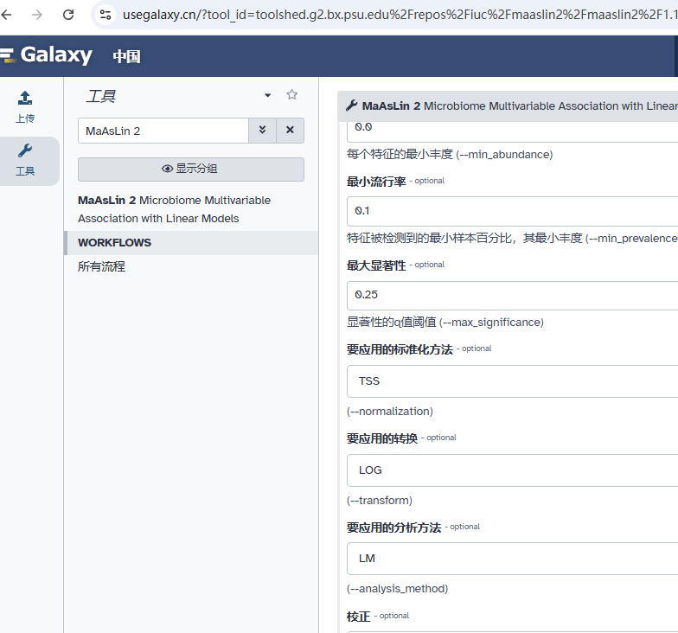Select the 工具 wrench sidebar icon
This screenshot has height=633, width=678.
pyautogui.click(x=25, y=161)
